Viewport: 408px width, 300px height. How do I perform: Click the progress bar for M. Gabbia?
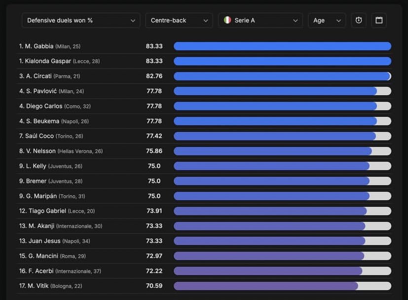click(282, 46)
